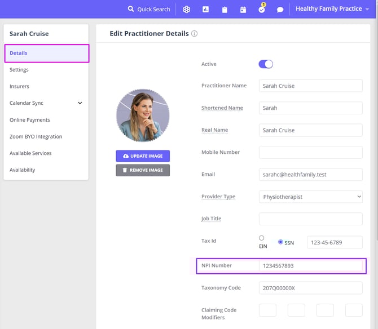Select the SSN radio button
378x329 pixels.
pyautogui.click(x=281, y=242)
